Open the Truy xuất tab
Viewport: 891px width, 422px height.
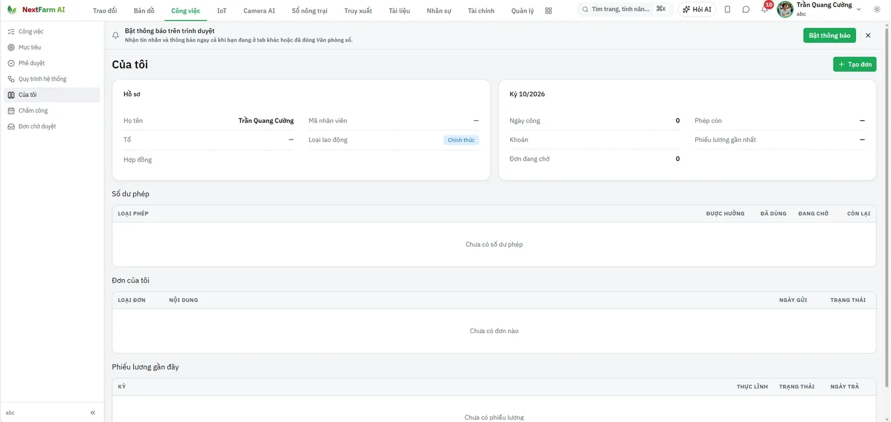tap(358, 11)
